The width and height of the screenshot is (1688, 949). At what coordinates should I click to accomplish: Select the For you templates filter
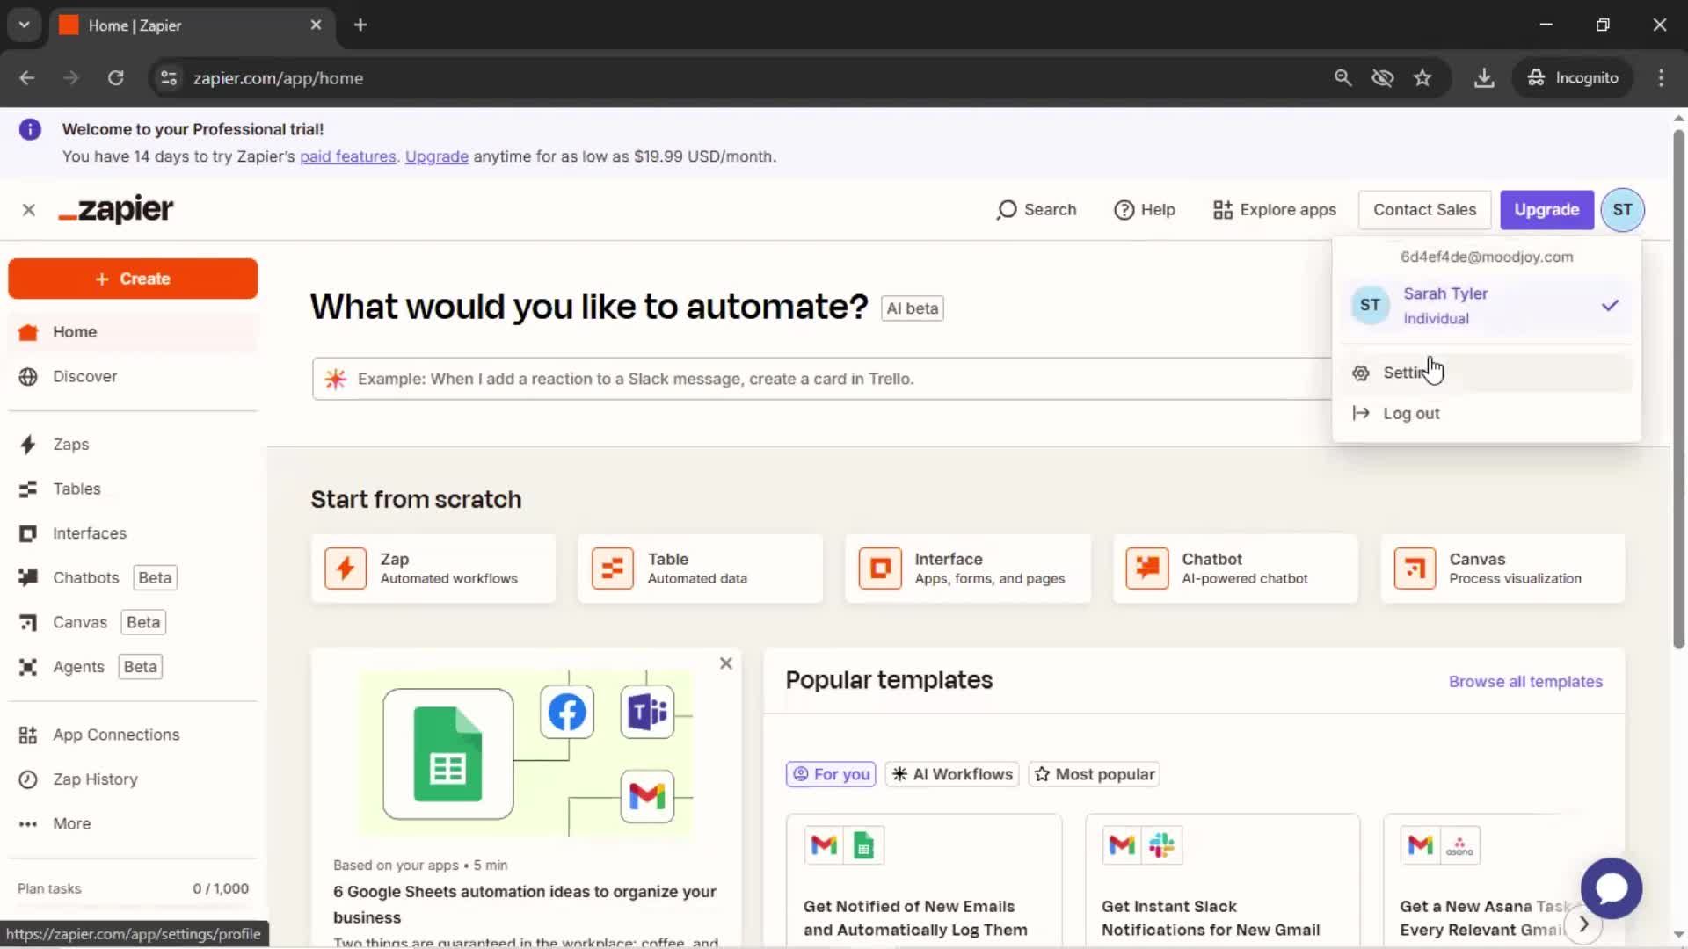831,774
